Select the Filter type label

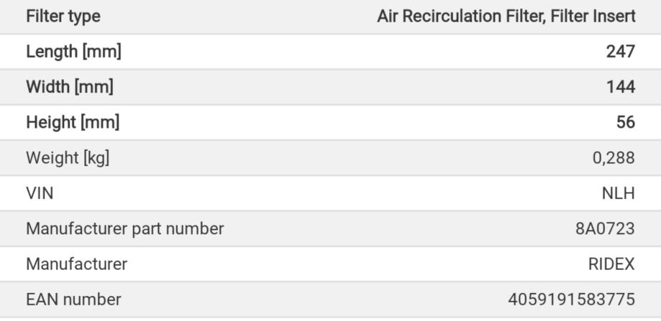(63, 17)
